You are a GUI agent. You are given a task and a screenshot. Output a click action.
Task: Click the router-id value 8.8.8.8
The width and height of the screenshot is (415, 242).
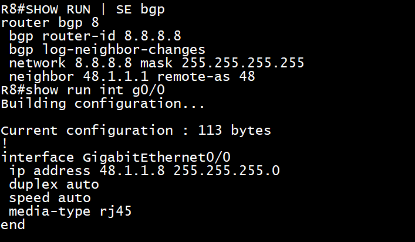(153, 36)
